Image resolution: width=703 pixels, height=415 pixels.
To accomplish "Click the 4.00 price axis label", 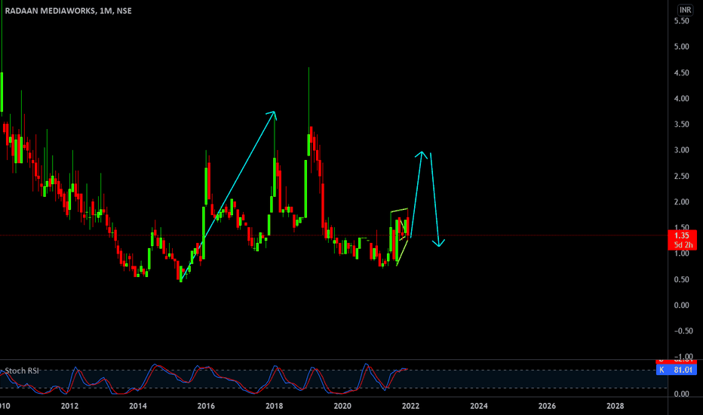I will (681, 99).
